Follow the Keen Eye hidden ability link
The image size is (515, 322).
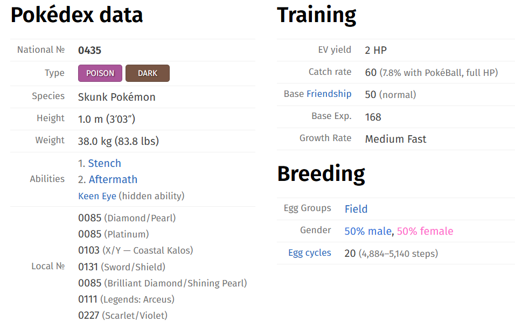(97, 196)
